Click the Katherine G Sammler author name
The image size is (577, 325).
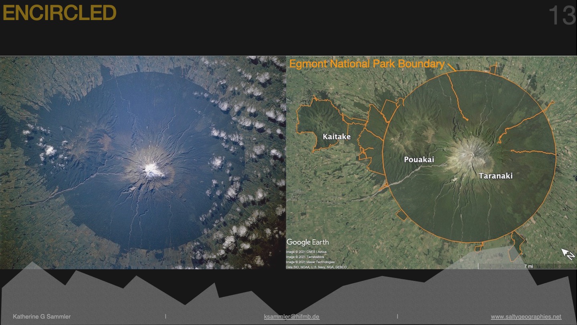pyautogui.click(x=42, y=317)
